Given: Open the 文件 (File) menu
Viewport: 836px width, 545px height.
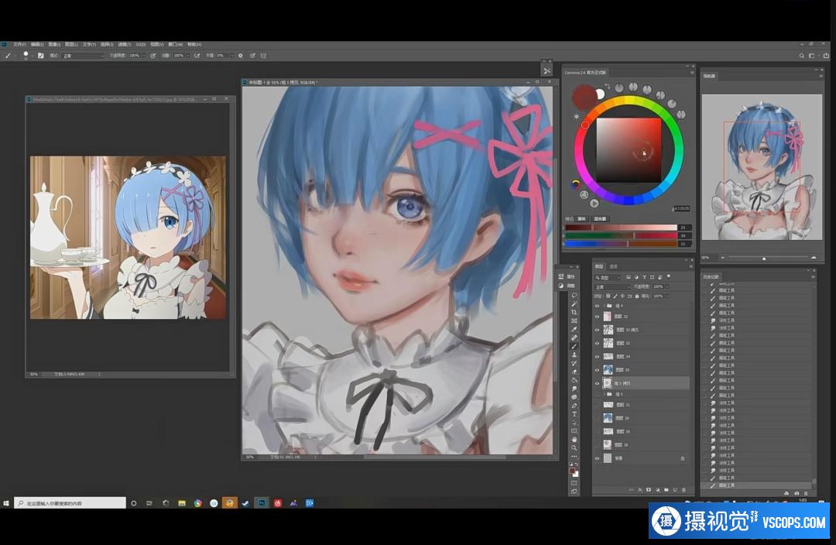Looking at the screenshot, I should [19, 44].
